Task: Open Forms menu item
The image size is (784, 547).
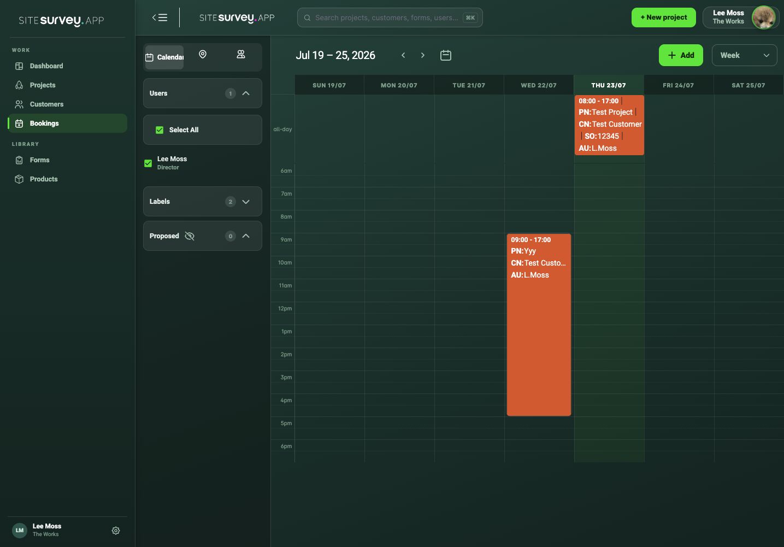Action: [68, 160]
